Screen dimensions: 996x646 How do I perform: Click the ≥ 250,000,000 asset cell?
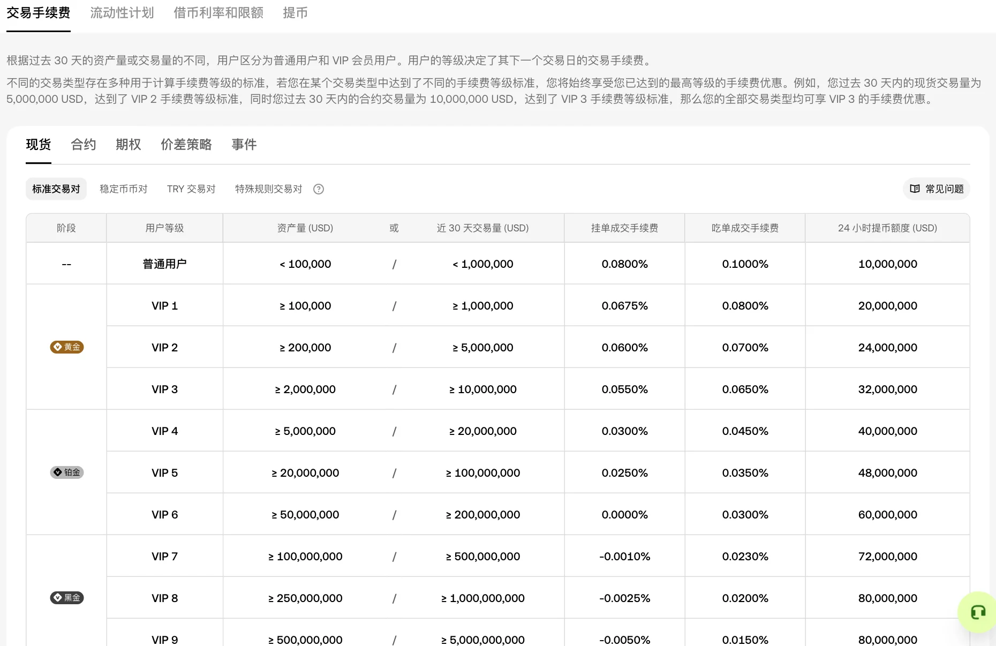pos(305,598)
